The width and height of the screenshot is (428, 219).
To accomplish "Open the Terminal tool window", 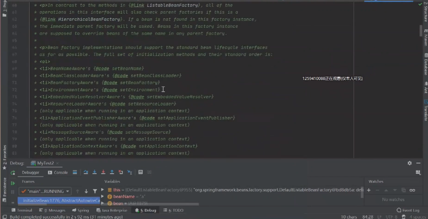I will click(x=22, y=210).
